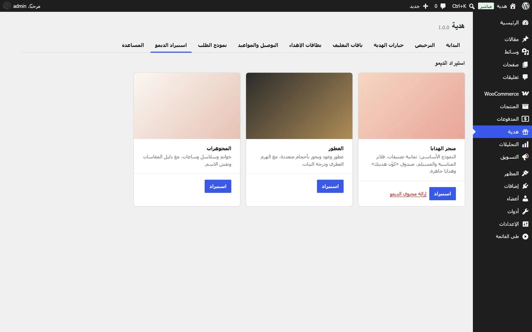The image size is (532, 332).
Task: Select the استيراد الديمو tab
Action: pos(171,45)
